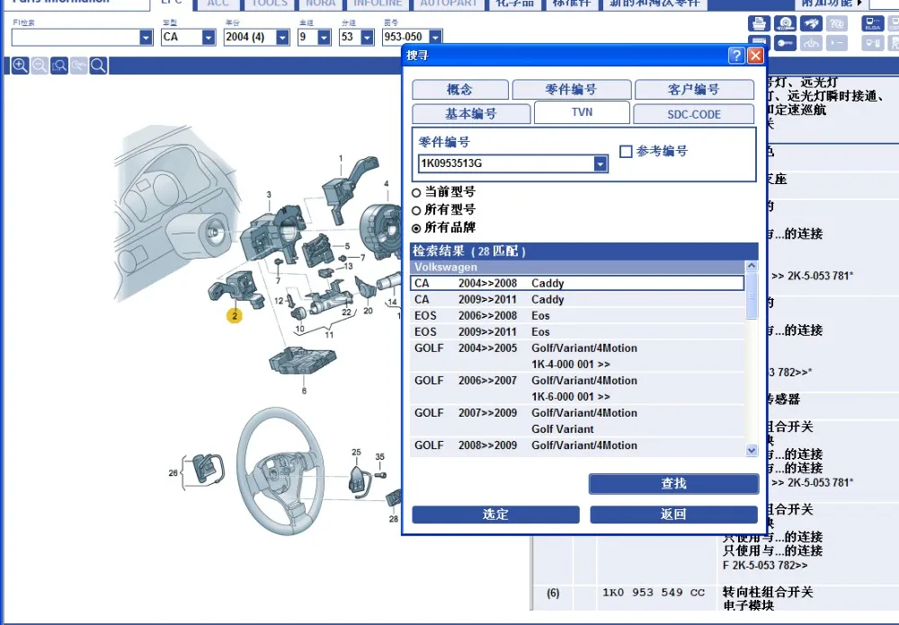Select the GOLF 2004>>2005 result row
The height and width of the screenshot is (625, 899).
(577, 356)
